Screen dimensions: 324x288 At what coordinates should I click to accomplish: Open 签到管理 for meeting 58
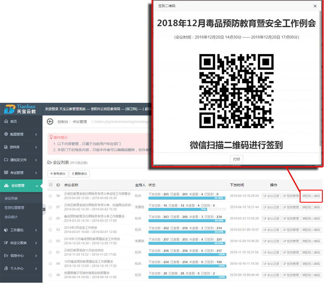(291, 196)
